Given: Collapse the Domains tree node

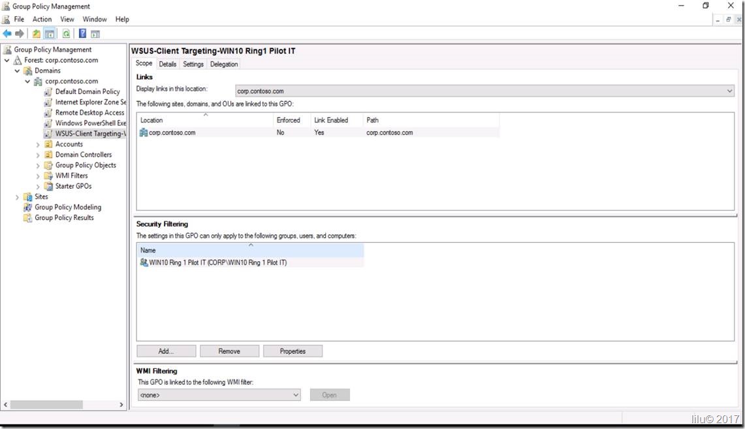Looking at the screenshot, I should coord(18,71).
